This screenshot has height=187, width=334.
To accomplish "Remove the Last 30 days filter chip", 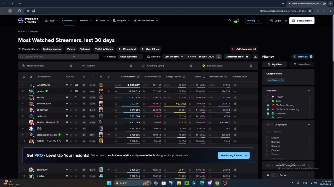I will point(282,80).
